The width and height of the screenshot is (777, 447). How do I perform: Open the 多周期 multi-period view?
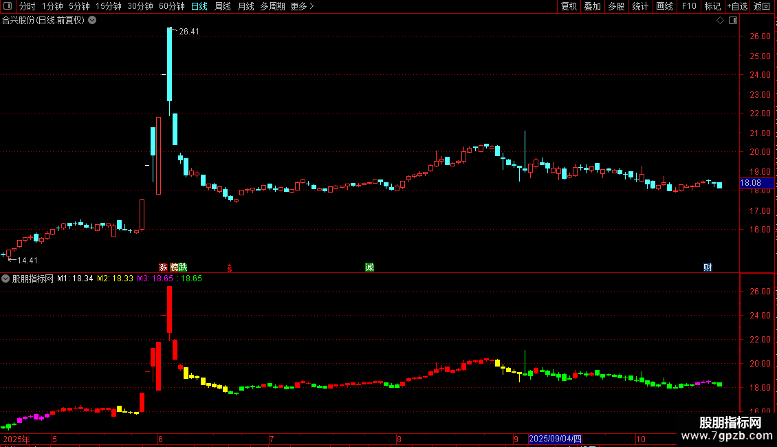[x=272, y=6]
